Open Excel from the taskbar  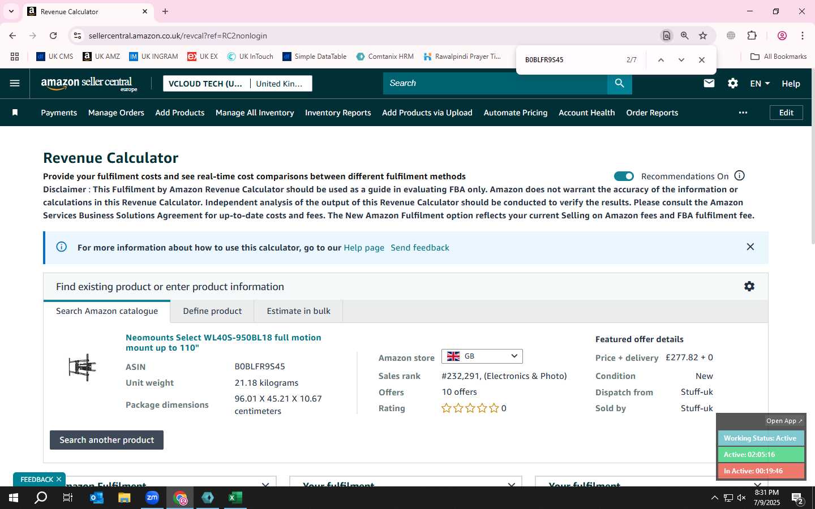point(235,498)
